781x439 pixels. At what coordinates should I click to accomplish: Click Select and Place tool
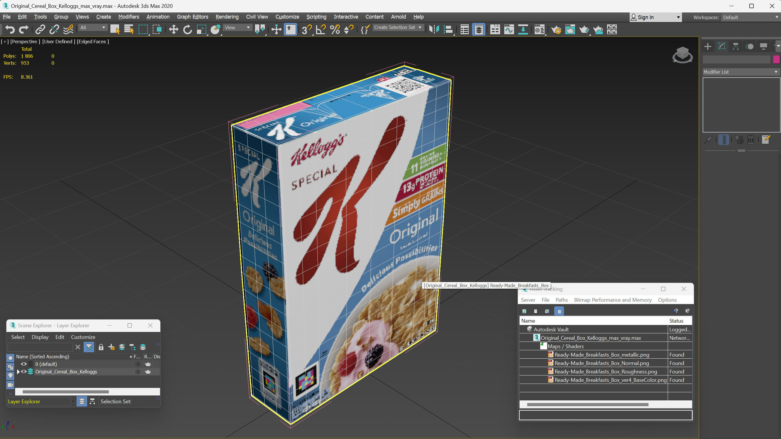coord(215,29)
